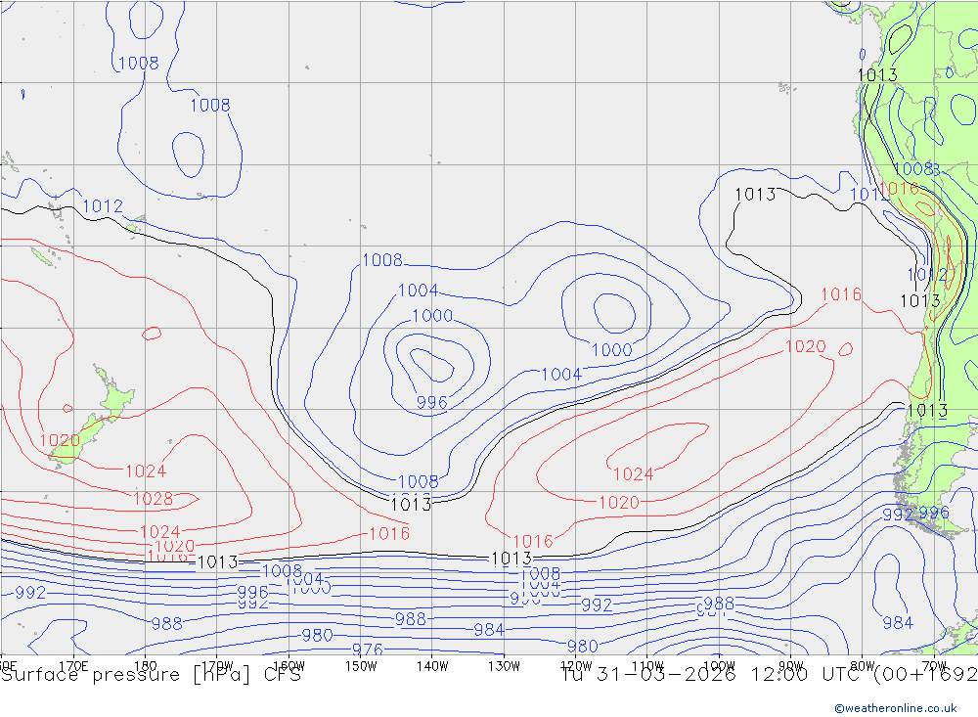Click the 1000 label above the 996 low
This screenshot has height=717, width=978.
pos(432,316)
